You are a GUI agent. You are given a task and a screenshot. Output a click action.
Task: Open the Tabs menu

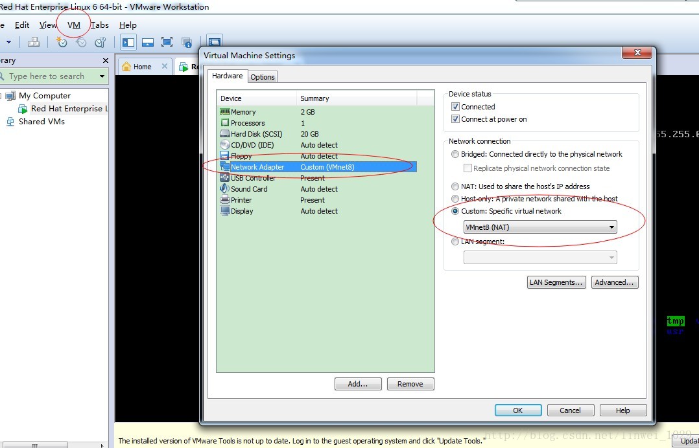pos(100,25)
